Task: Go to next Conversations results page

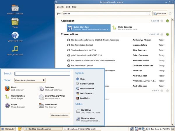Action: click(167, 34)
